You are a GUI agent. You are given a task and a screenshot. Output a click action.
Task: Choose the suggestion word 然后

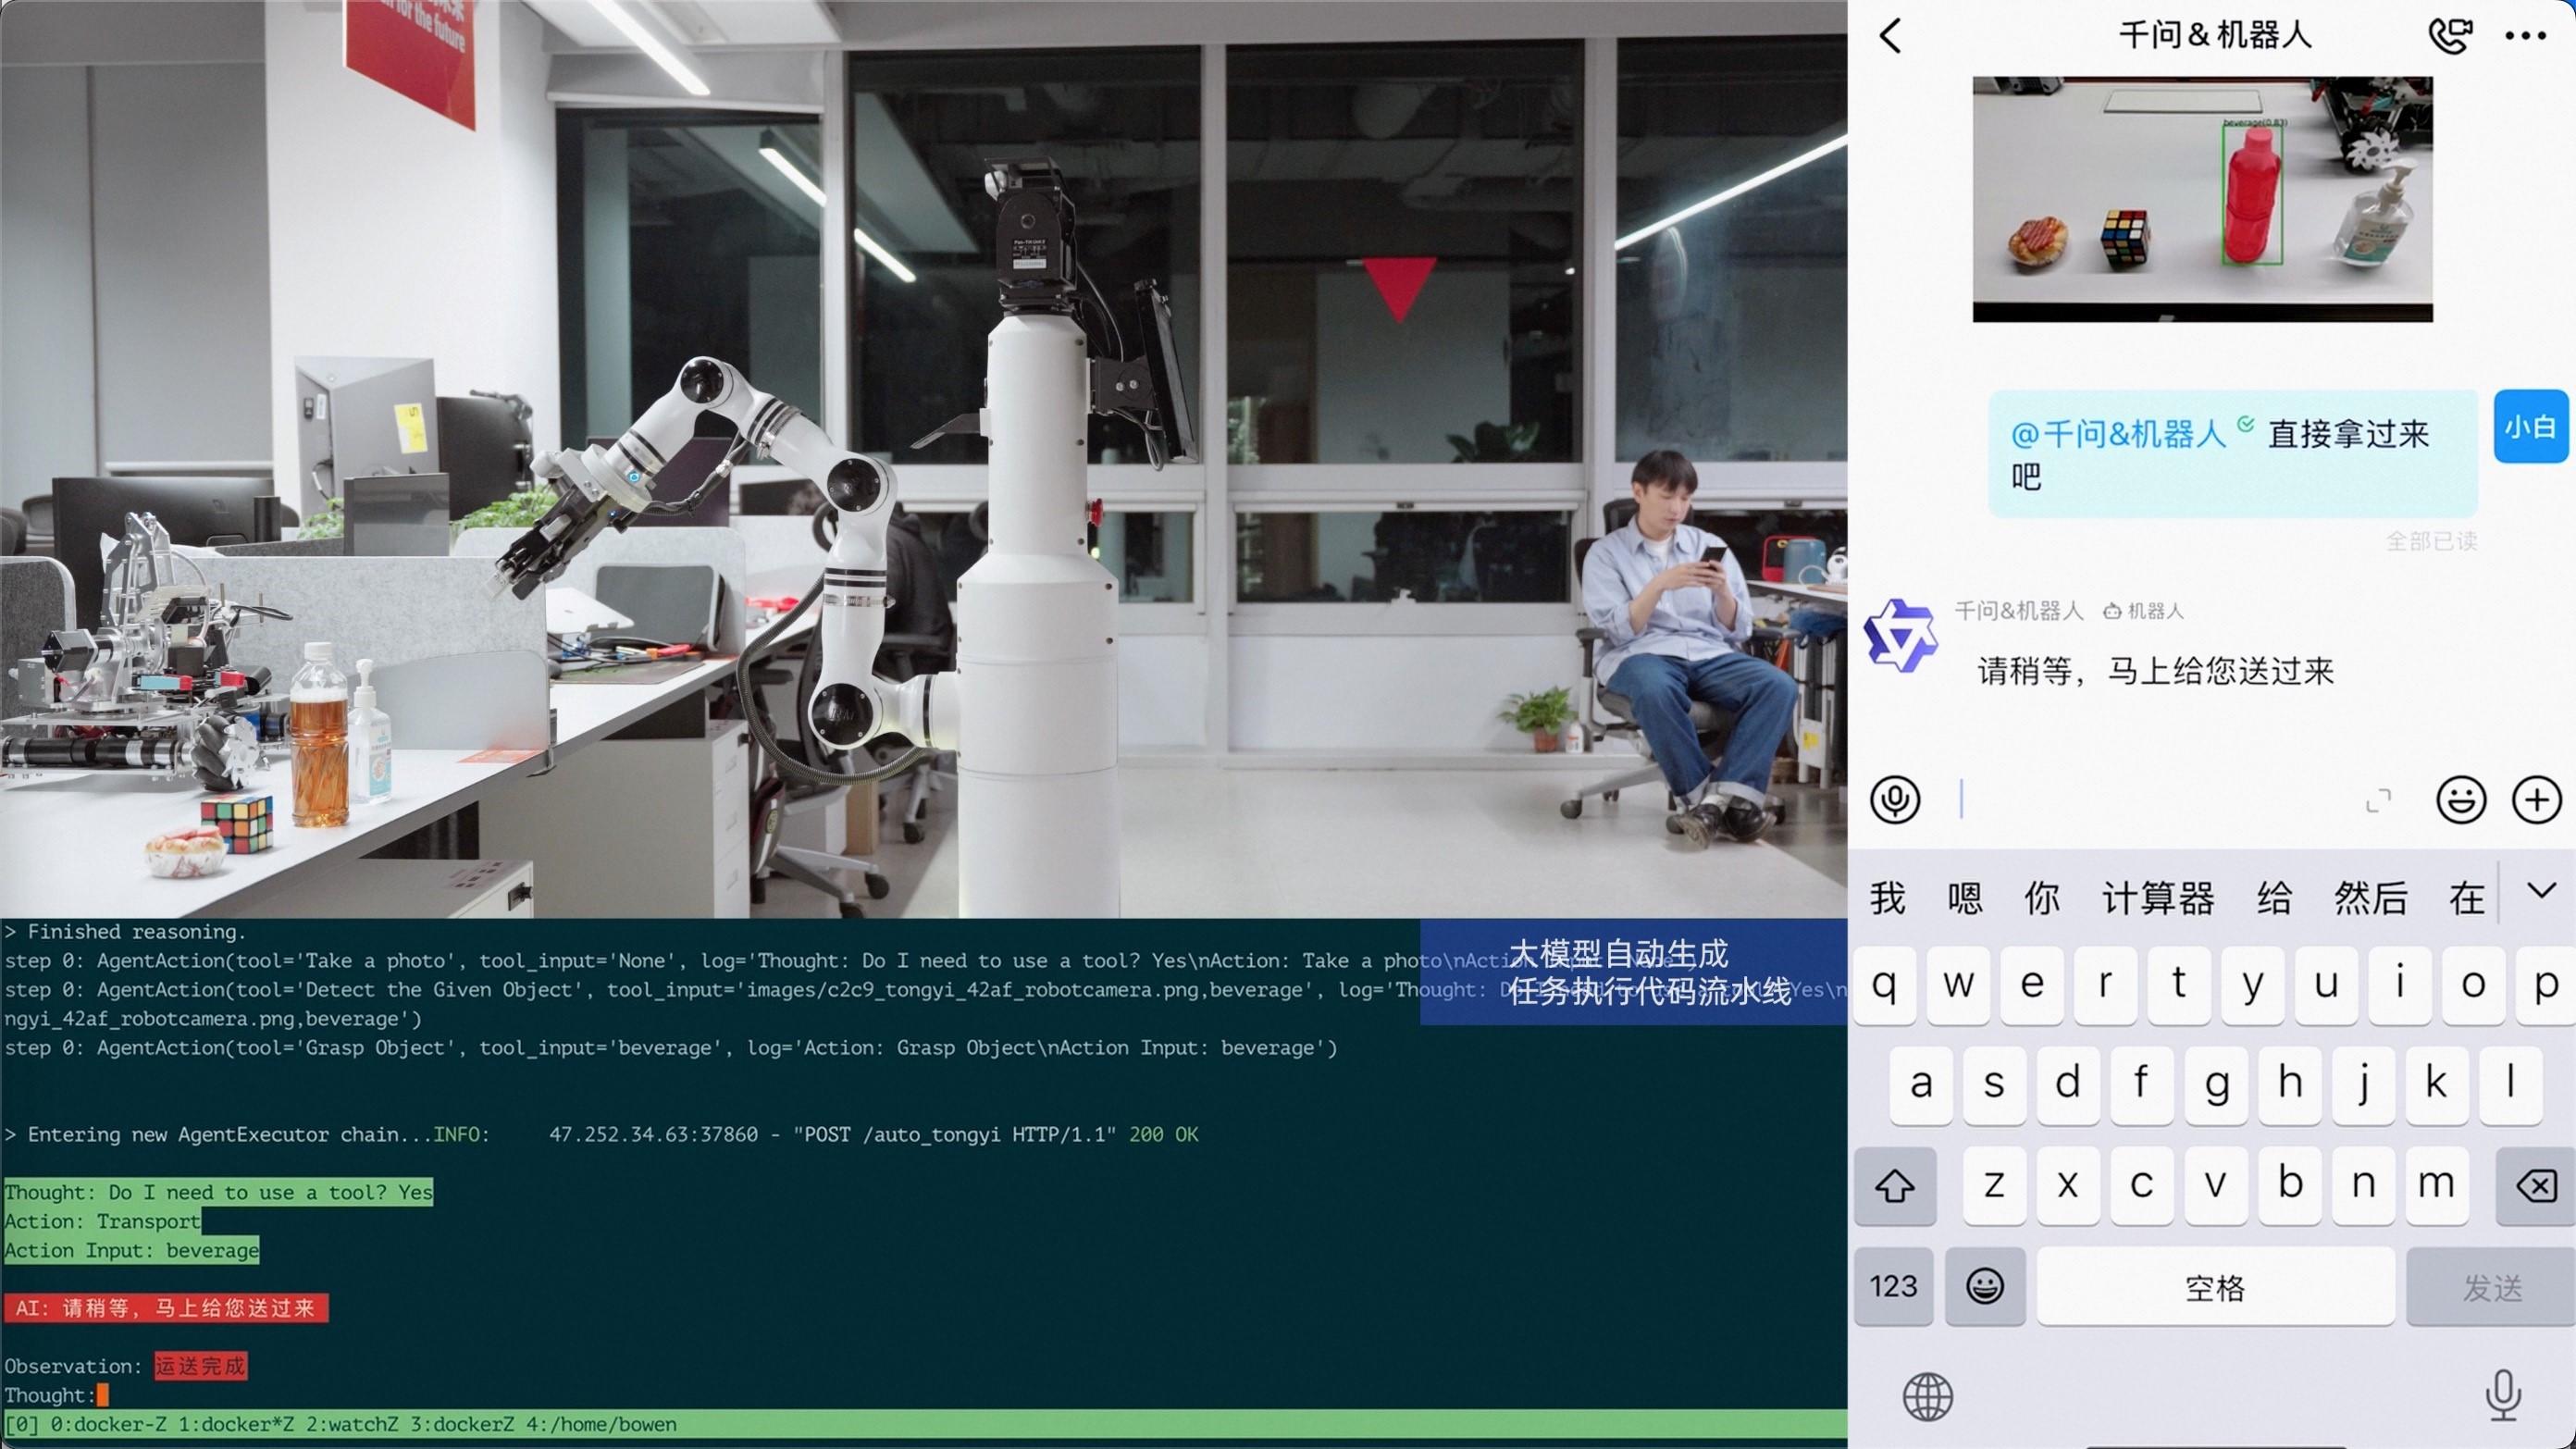(x=2370, y=898)
